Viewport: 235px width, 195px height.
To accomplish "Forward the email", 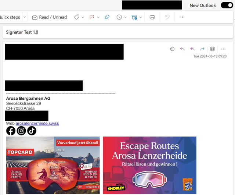I will (202, 49).
